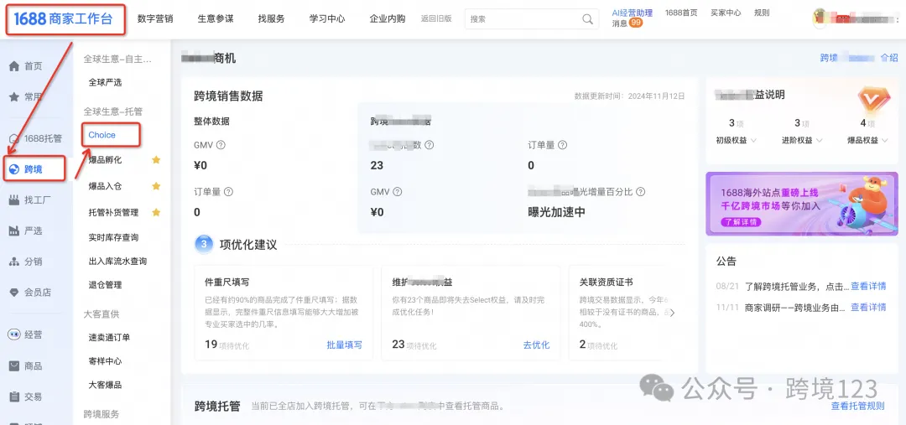
Task: Open 大客爆品 submenu item
Action: (x=105, y=385)
